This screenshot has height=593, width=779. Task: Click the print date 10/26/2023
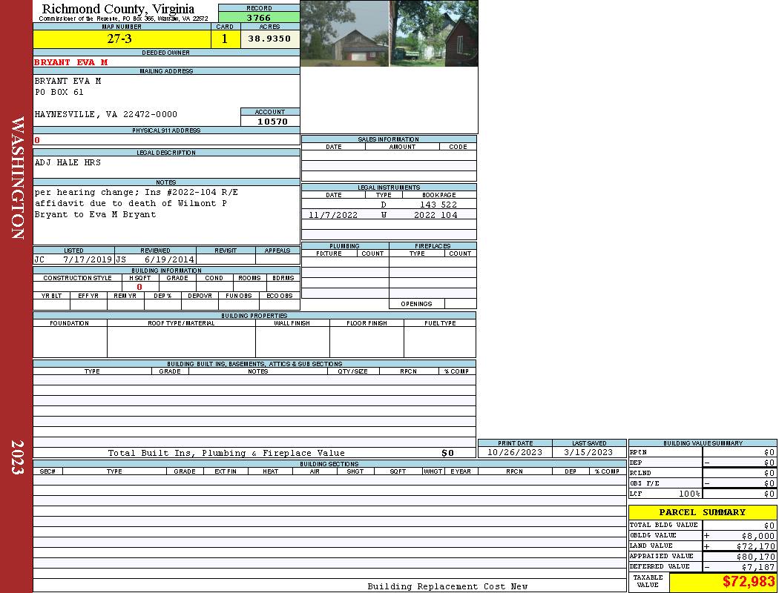[x=514, y=452]
